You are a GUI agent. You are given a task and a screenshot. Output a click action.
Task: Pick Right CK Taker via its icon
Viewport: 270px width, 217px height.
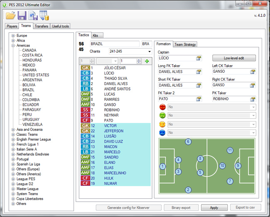253,85
